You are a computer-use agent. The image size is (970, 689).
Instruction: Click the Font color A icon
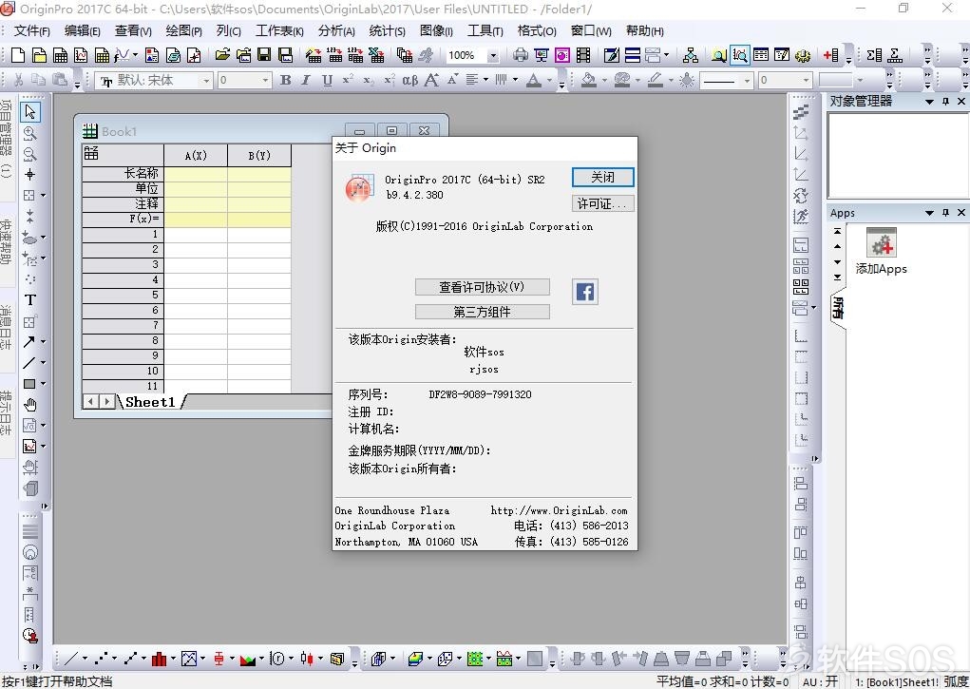tap(533, 80)
